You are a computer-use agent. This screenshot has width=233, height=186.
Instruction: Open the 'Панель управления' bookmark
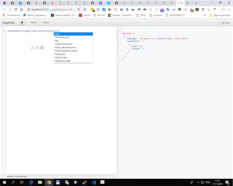coord(35,15)
